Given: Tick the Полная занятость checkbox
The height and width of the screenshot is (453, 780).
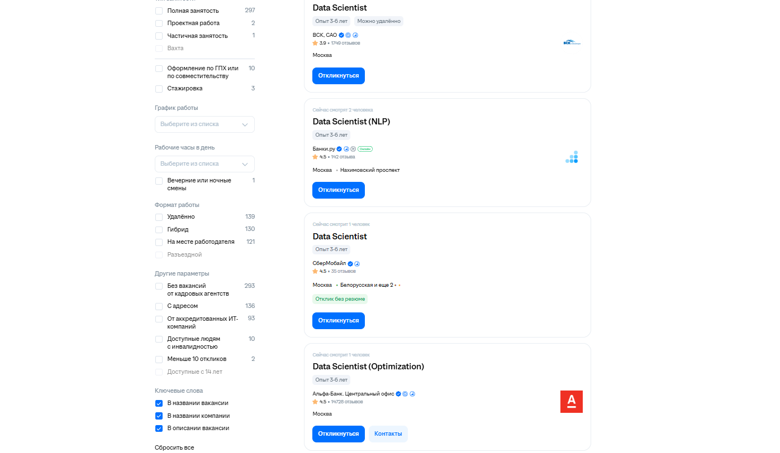Looking at the screenshot, I should pos(159,11).
